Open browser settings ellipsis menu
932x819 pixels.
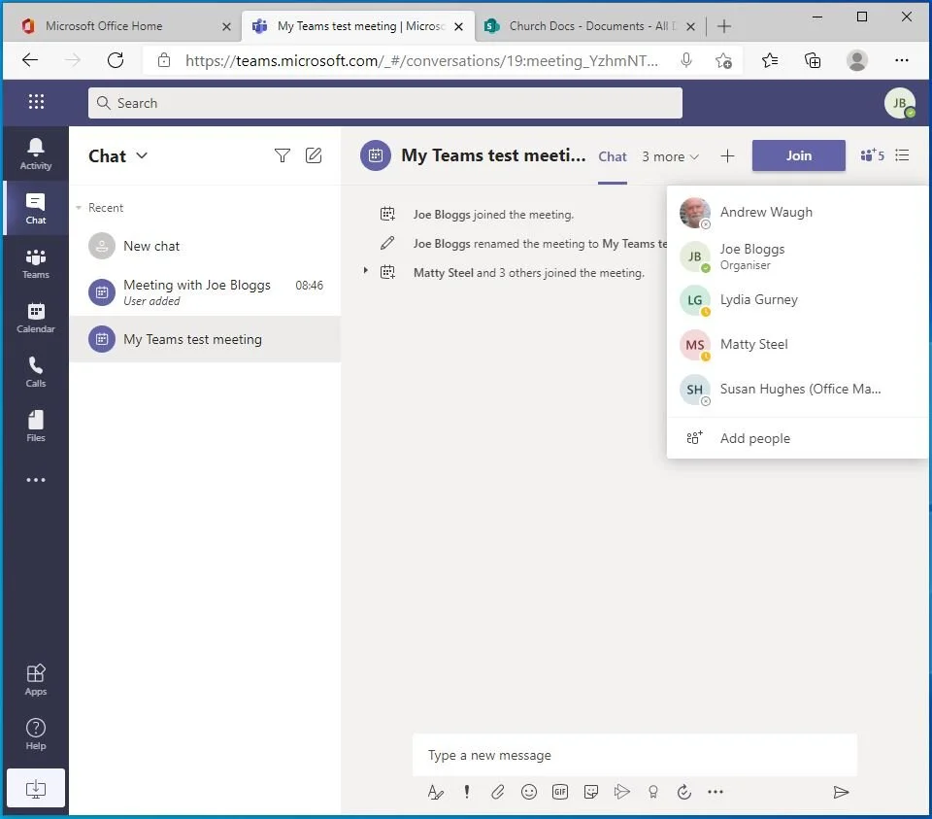coord(902,60)
